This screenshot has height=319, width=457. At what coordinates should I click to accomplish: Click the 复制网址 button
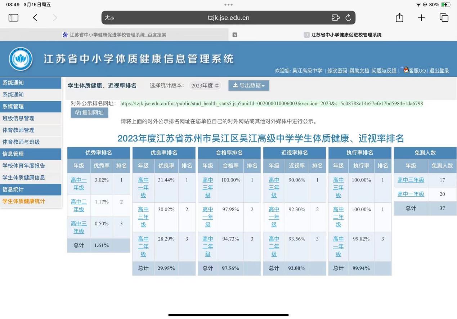coord(89,113)
